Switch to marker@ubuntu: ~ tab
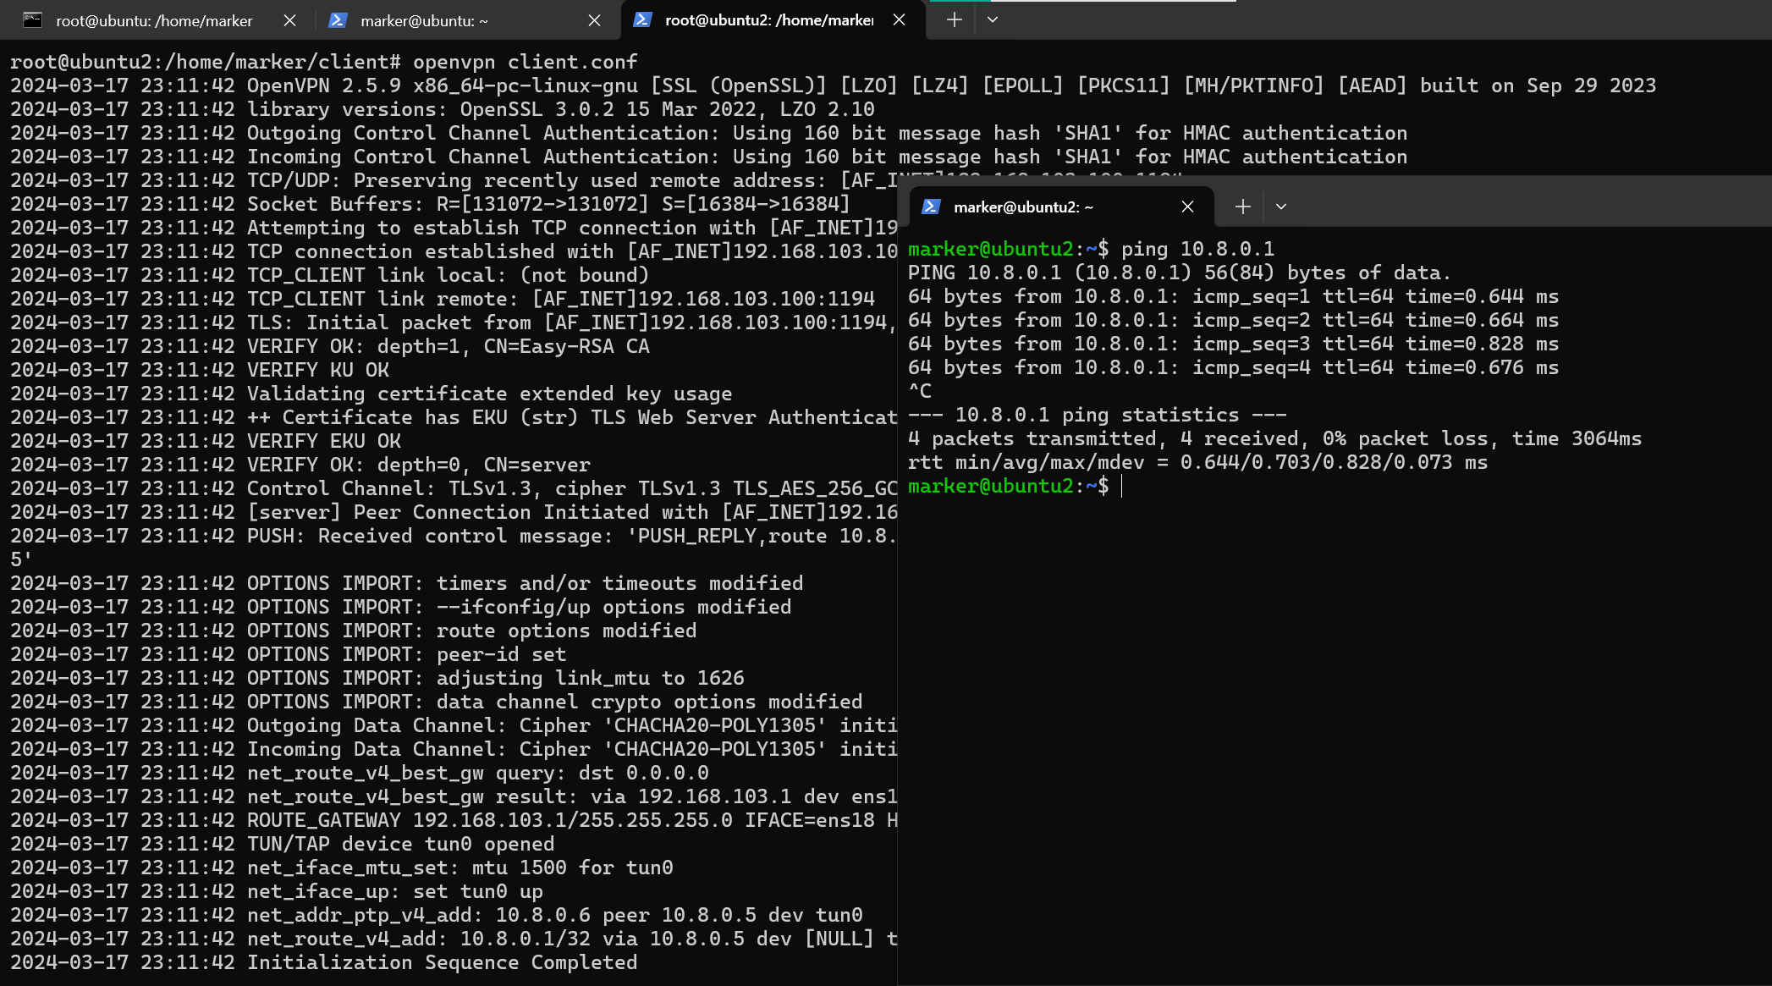 point(424,20)
